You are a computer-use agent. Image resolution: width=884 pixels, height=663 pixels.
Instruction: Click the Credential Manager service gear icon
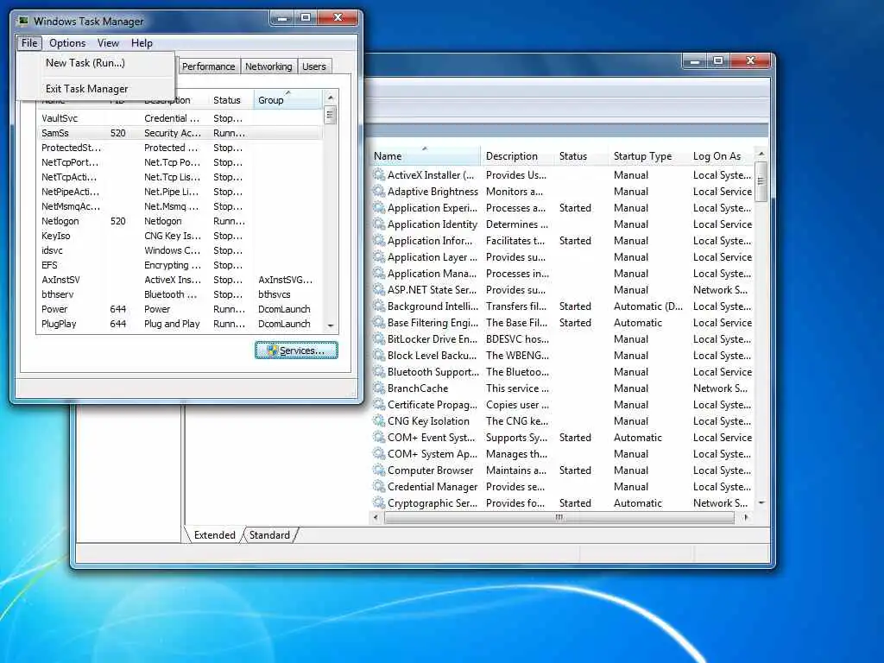pos(379,486)
